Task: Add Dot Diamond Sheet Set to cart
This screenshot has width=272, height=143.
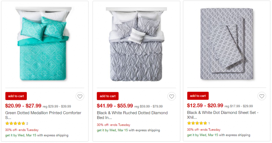Action: point(198,96)
